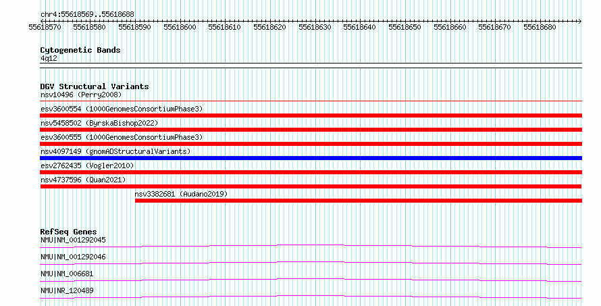601x306 pixels.
Task: Select ruler position 55618570
Action: pos(45,27)
